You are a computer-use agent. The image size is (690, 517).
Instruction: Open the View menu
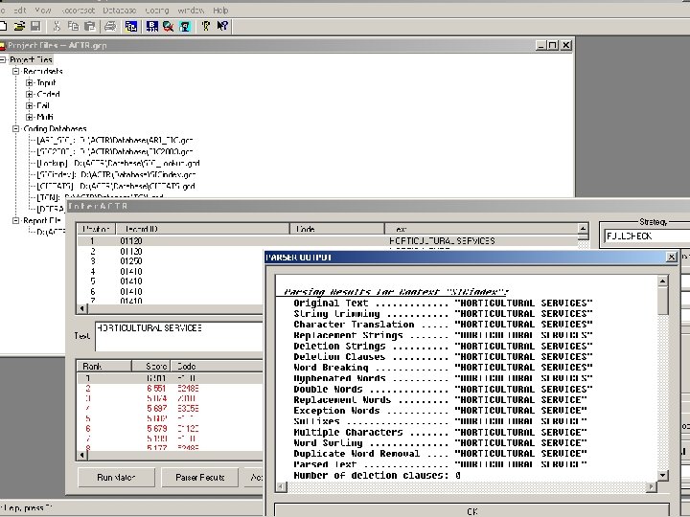point(43,11)
